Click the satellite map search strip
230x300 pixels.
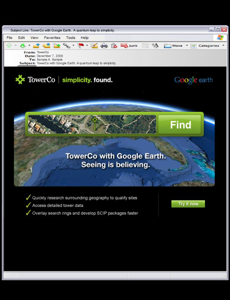tap(92, 124)
